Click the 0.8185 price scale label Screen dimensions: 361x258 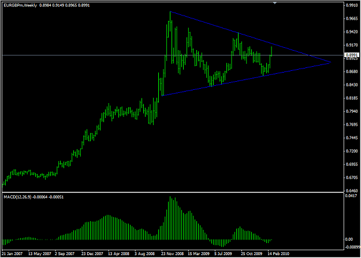tap(352, 98)
